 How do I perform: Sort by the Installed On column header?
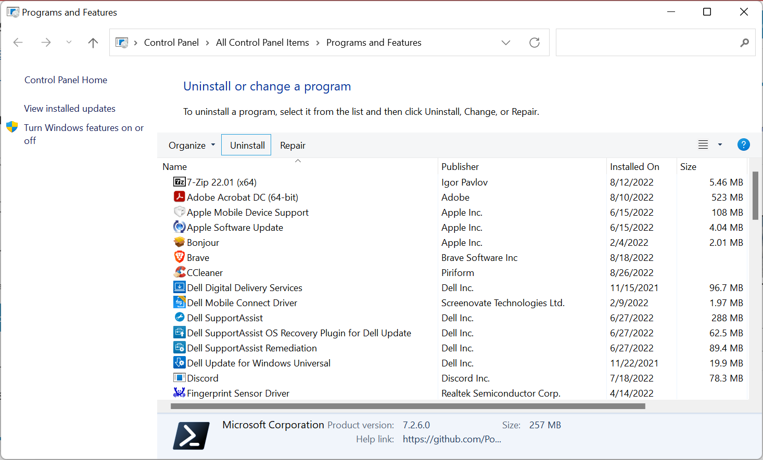tap(641, 166)
